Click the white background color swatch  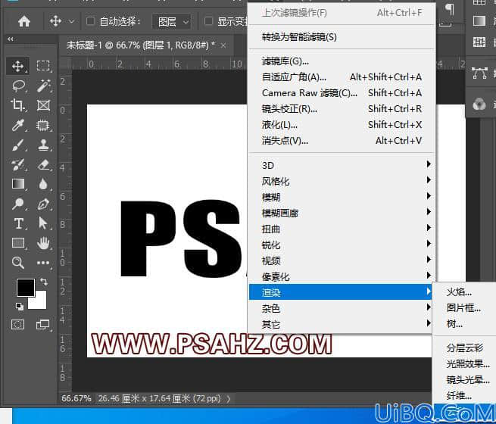40,302
